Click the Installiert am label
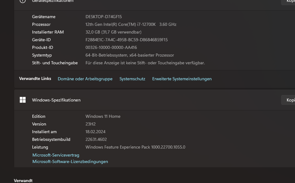The image size is (295, 183). (x=44, y=132)
